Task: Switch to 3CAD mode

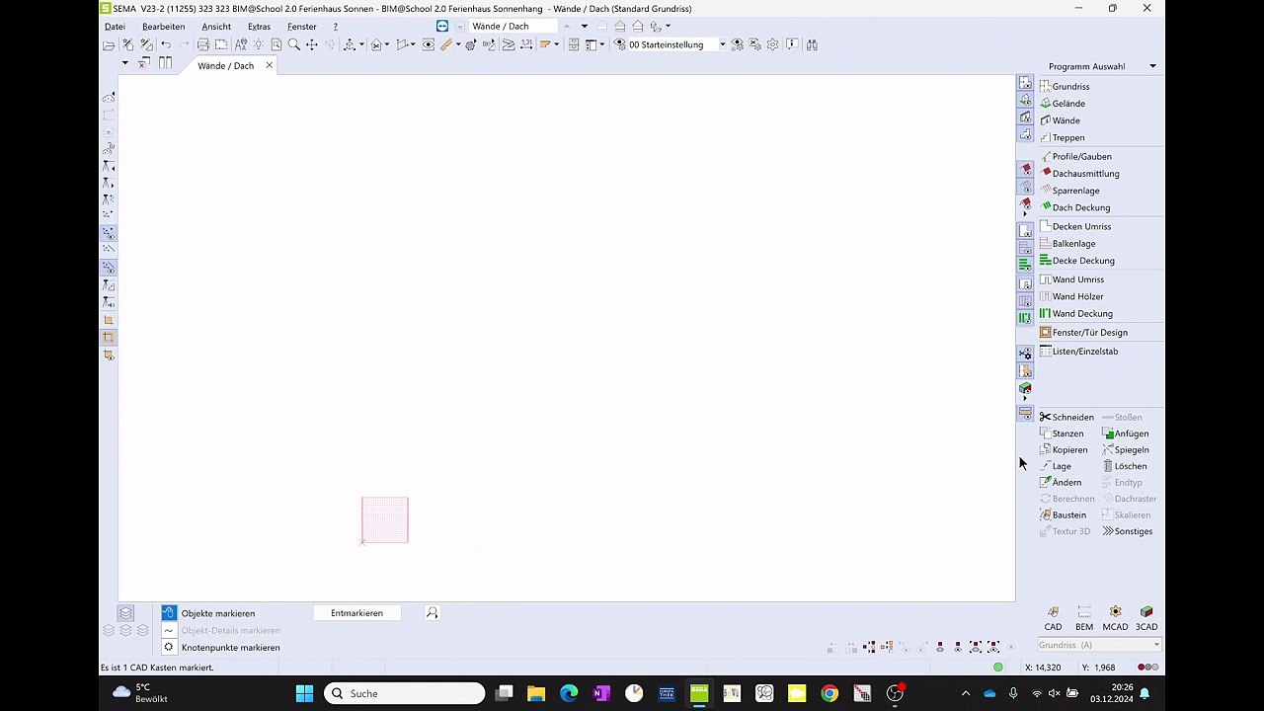Action: click(x=1146, y=619)
